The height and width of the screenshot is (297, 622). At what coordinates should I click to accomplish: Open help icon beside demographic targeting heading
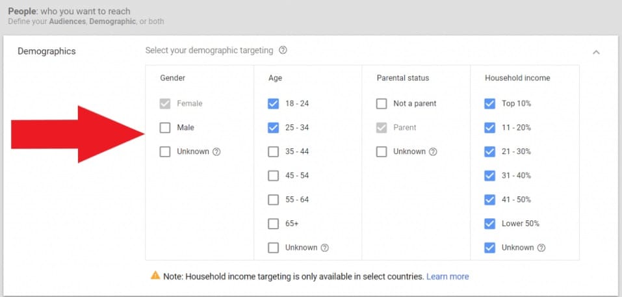[283, 50]
